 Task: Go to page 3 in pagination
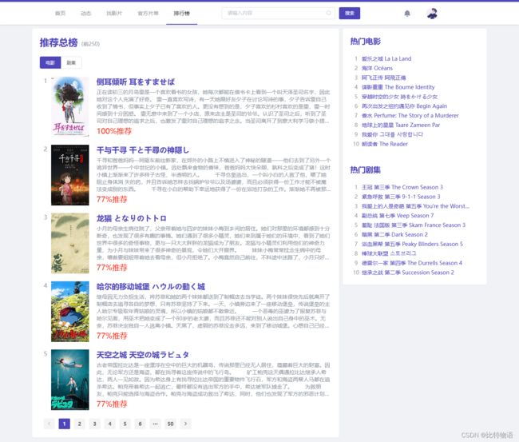click(x=95, y=424)
